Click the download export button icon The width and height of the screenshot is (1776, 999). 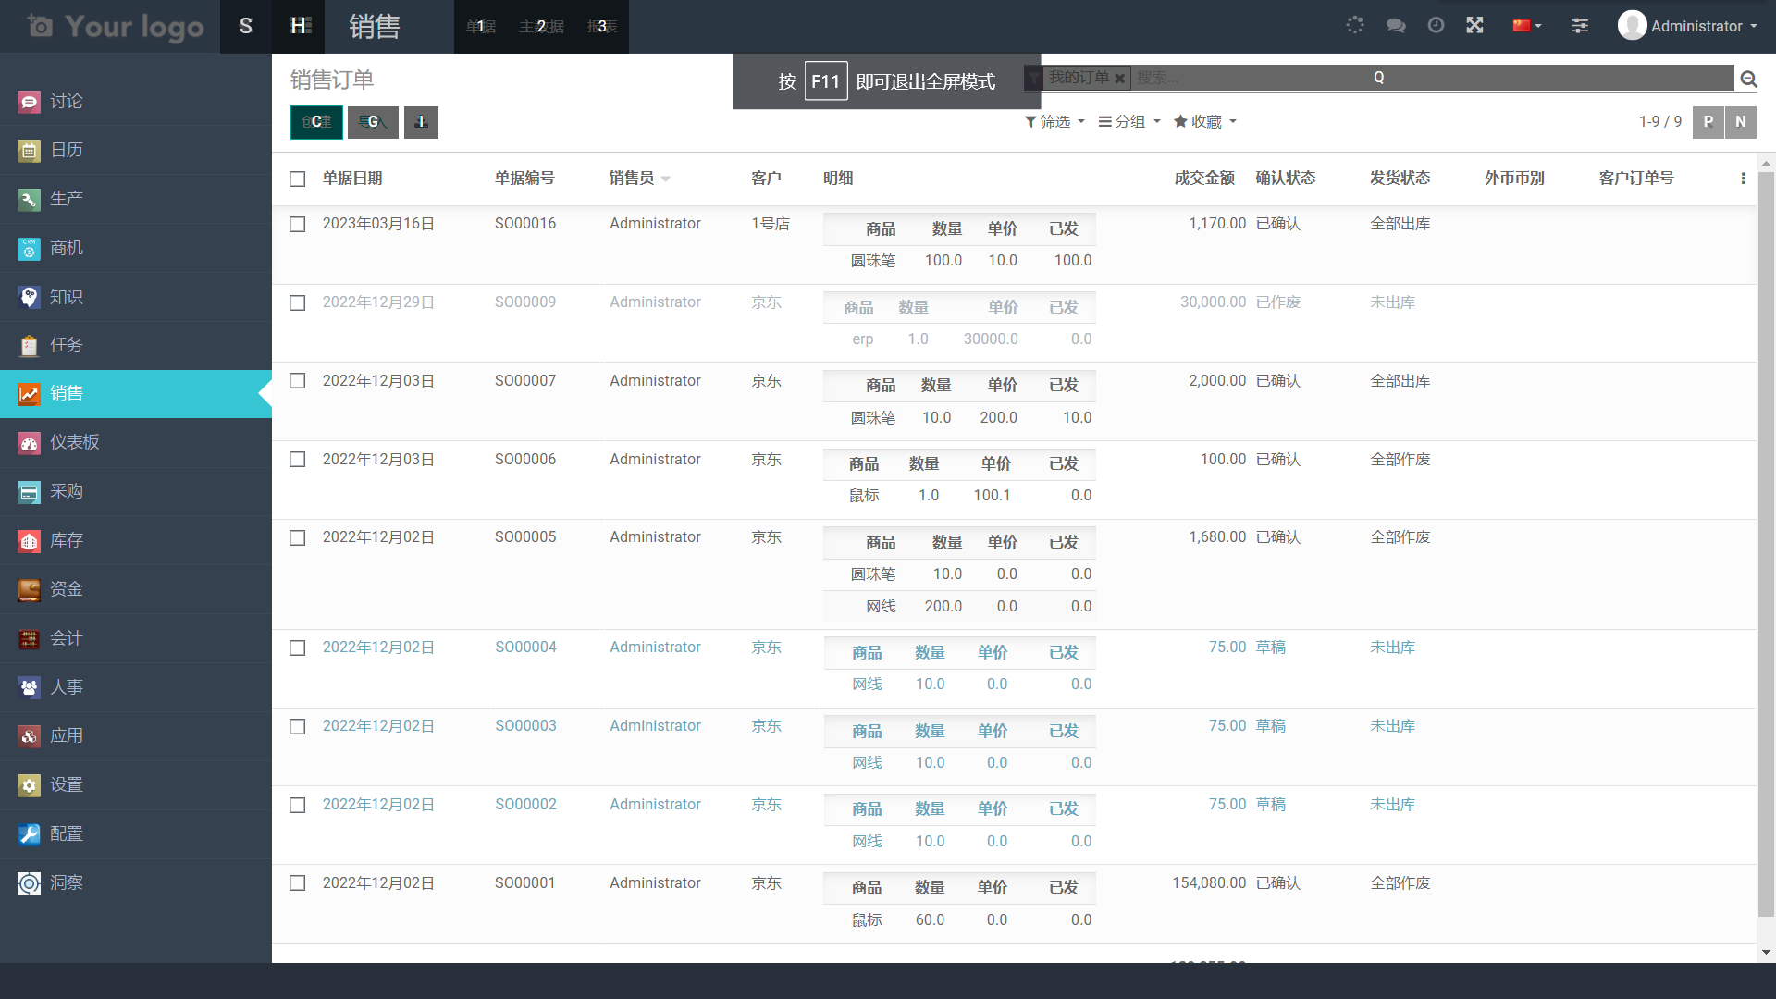[x=421, y=122]
